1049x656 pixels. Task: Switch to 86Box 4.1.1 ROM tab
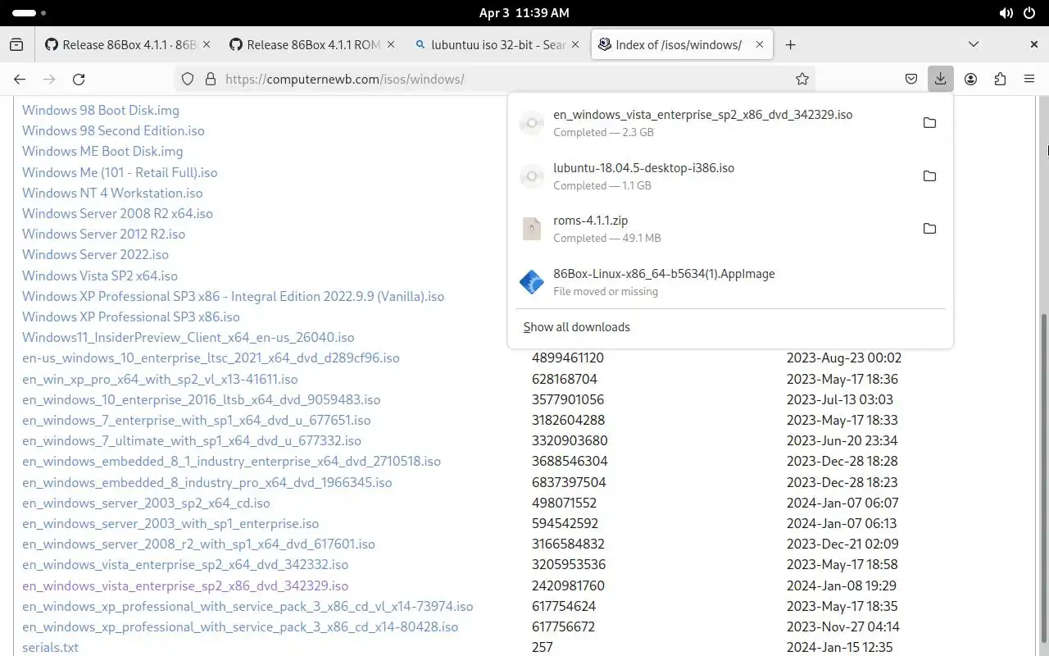[x=311, y=44]
